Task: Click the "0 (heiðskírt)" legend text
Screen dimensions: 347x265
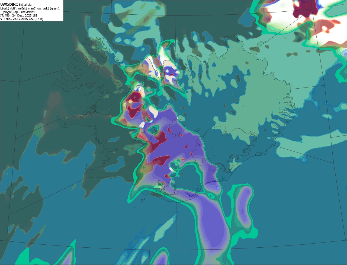Action: click(27, 12)
